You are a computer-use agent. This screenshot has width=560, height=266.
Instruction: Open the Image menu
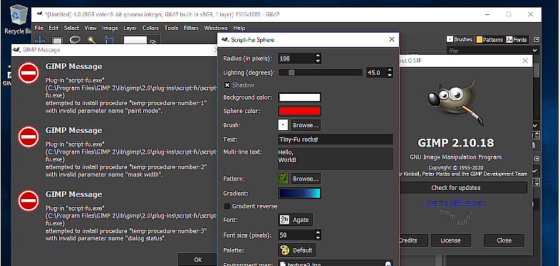[110, 28]
